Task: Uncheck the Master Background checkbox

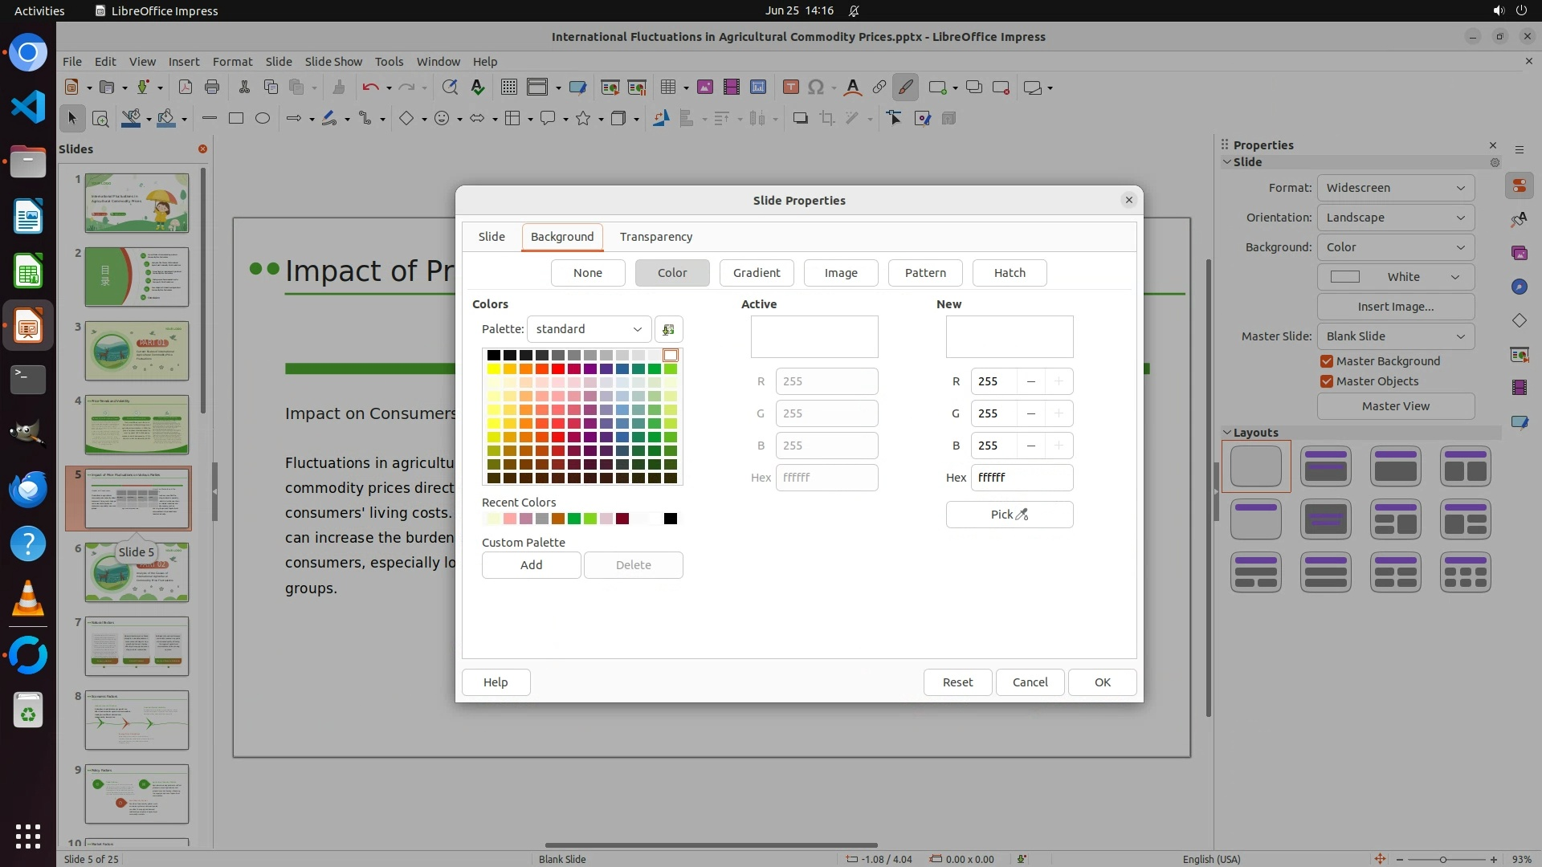Action: pyautogui.click(x=1327, y=361)
